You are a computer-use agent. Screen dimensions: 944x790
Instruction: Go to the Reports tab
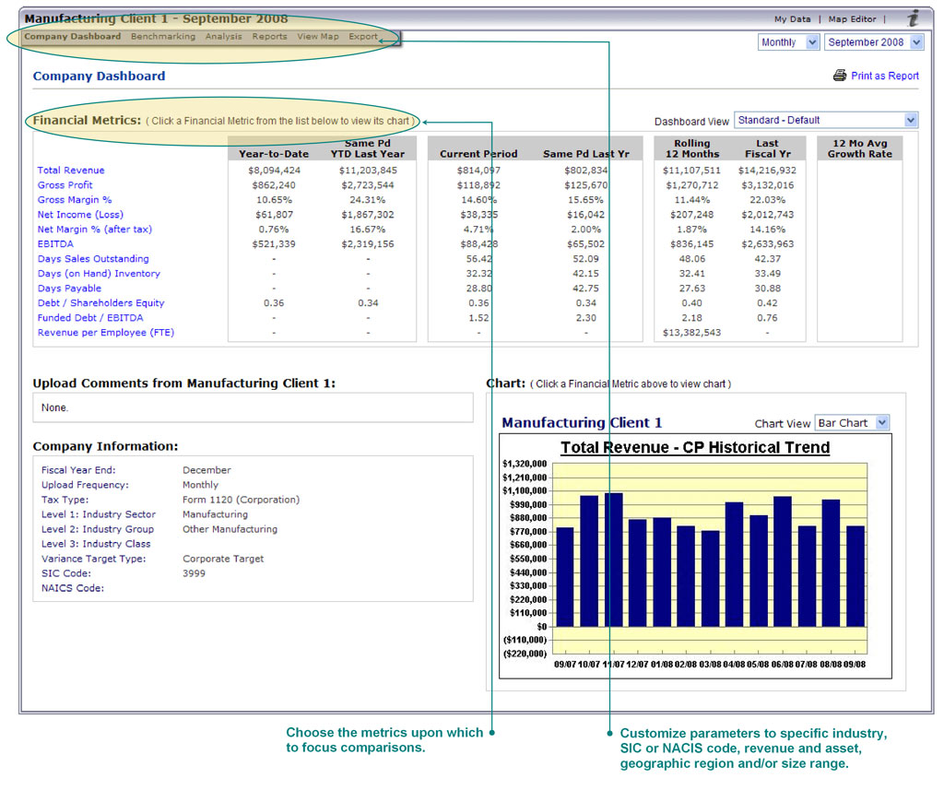pos(270,37)
